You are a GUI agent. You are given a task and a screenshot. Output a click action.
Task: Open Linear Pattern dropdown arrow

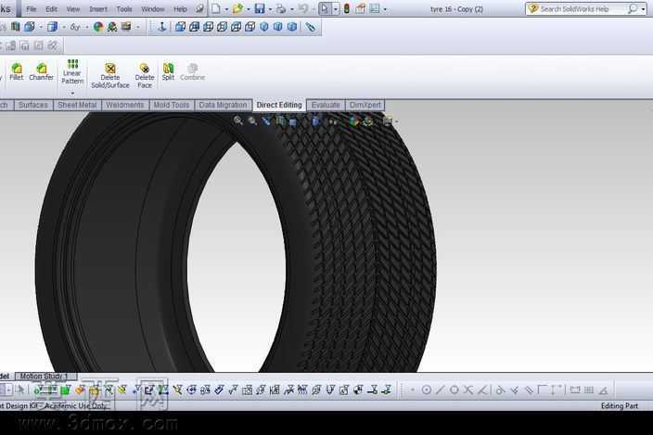[72, 93]
